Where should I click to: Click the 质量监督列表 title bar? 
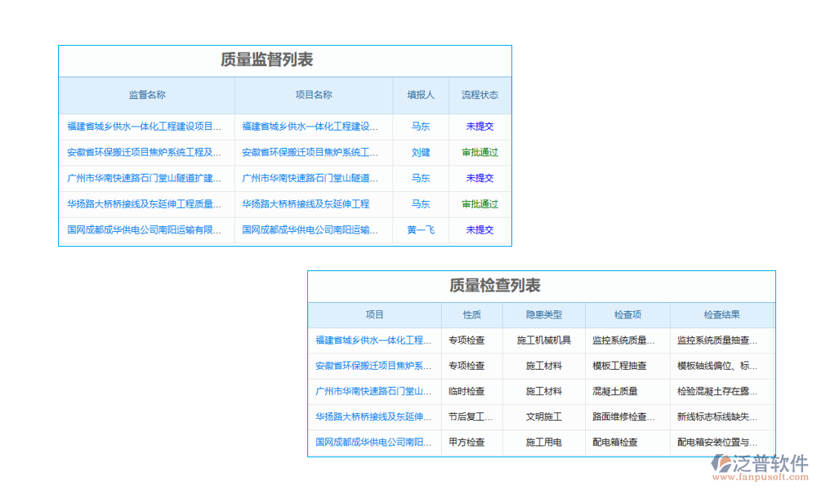[284, 60]
